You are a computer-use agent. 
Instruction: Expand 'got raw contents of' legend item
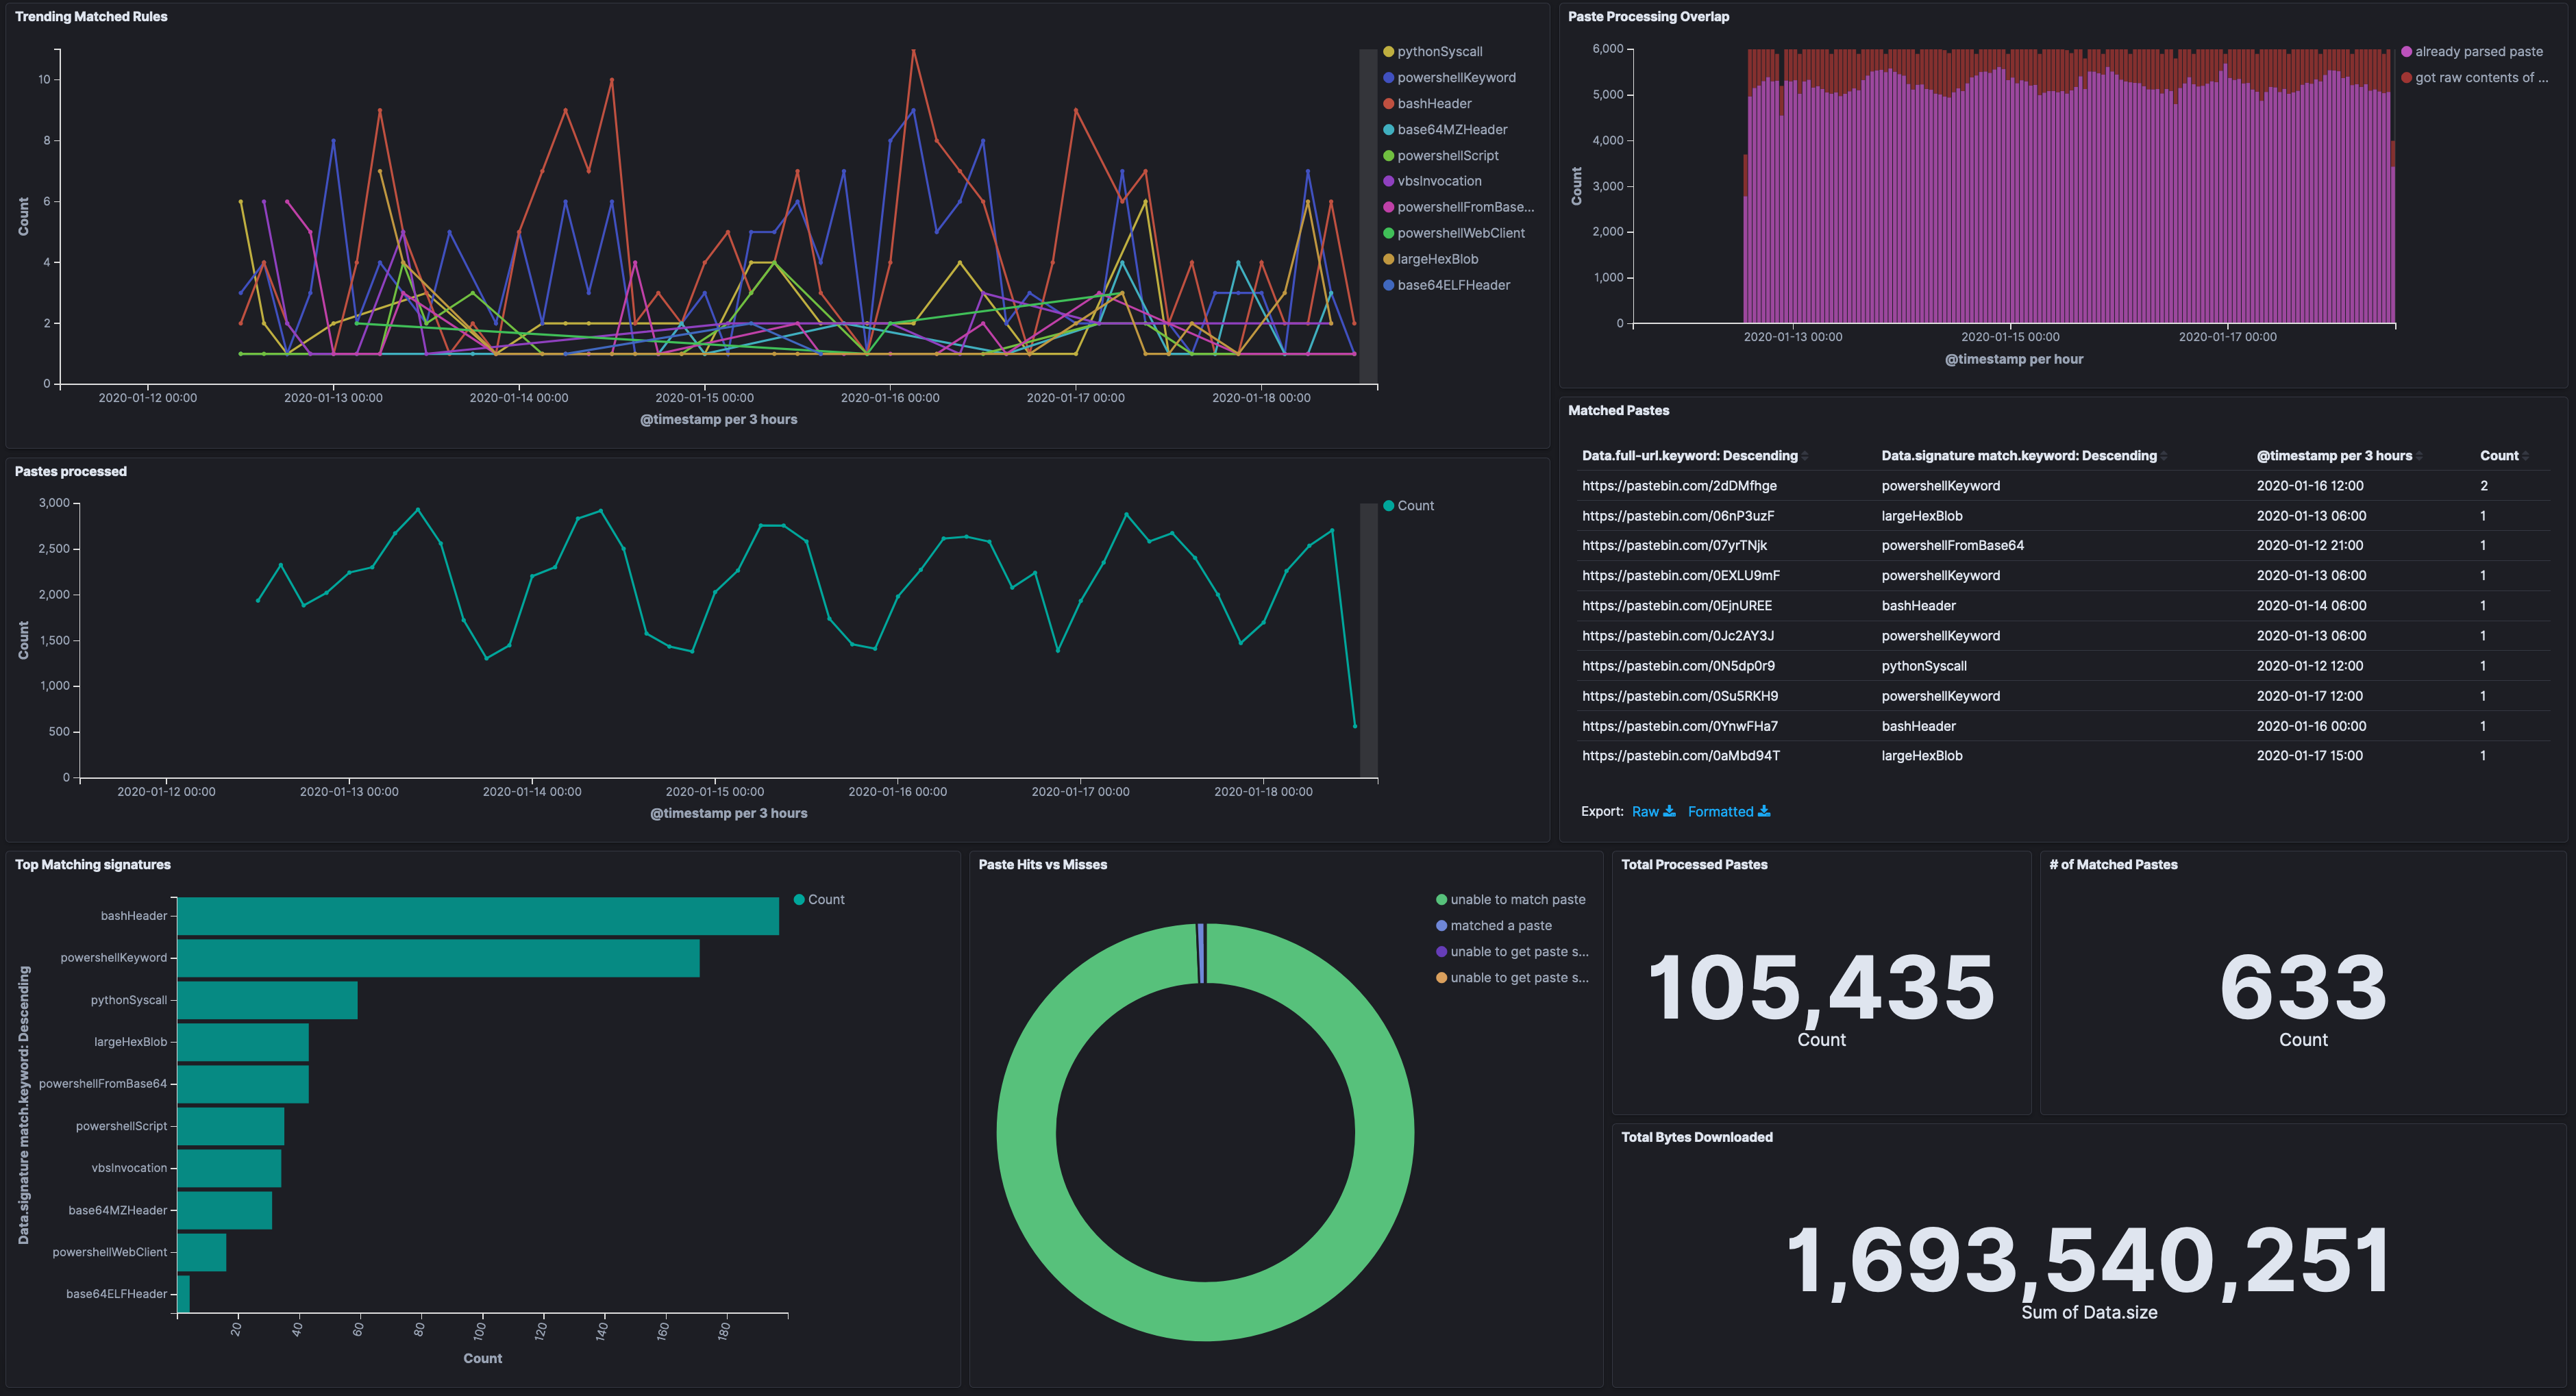[2480, 78]
